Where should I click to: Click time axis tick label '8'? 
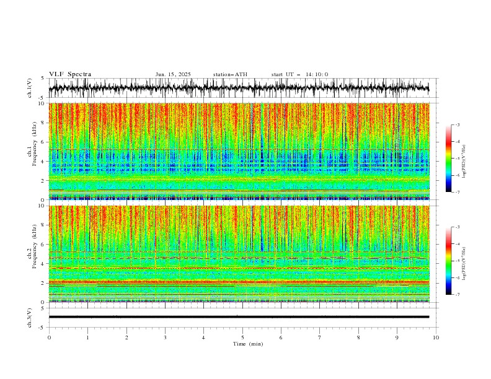[358, 338]
